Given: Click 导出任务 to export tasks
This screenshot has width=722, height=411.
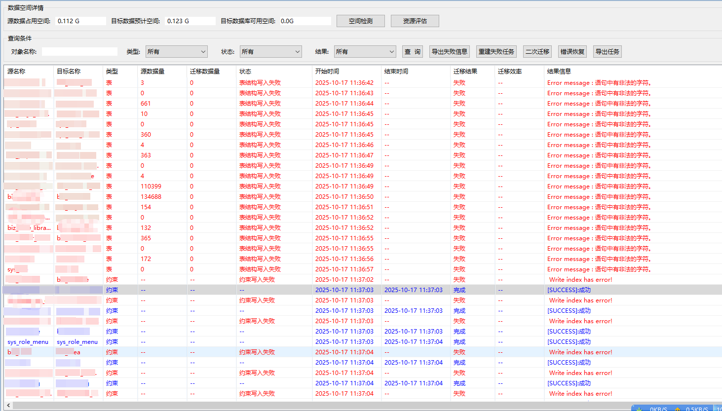Looking at the screenshot, I should (x=607, y=51).
